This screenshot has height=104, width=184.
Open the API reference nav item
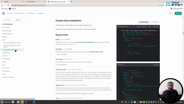coord(31,13)
